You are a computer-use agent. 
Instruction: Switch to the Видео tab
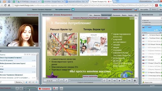click(x=124, y=15)
